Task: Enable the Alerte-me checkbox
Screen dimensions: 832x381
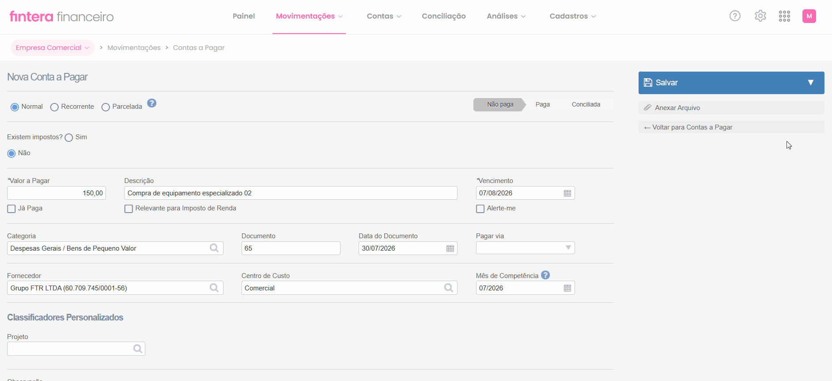Action: click(x=480, y=209)
